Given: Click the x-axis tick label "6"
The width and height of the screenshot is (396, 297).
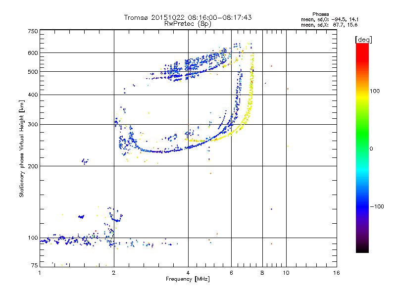Looking at the screenshot, I should [x=231, y=273].
